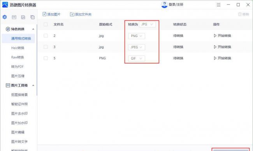Open the 转换为 JPG header dropdown
Image resolution: width=253 pixels, height=151 pixels.
click(147, 25)
